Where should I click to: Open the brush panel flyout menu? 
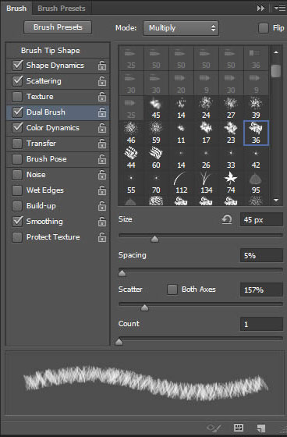[280, 9]
